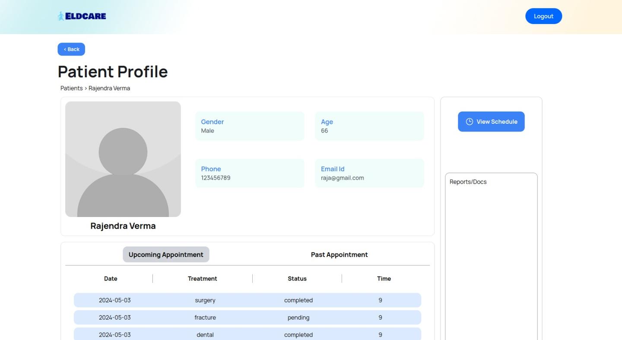Select the fracture appointment row
Image resolution: width=622 pixels, height=340 pixels.
point(248,318)
